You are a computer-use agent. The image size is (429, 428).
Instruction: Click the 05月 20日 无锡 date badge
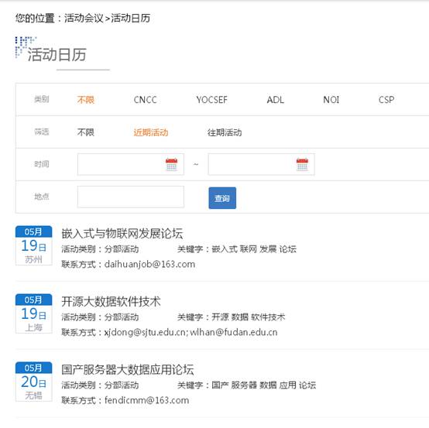(33, 382)
